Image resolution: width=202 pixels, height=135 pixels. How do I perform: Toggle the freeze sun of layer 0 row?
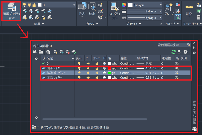[x=88, y=63]
